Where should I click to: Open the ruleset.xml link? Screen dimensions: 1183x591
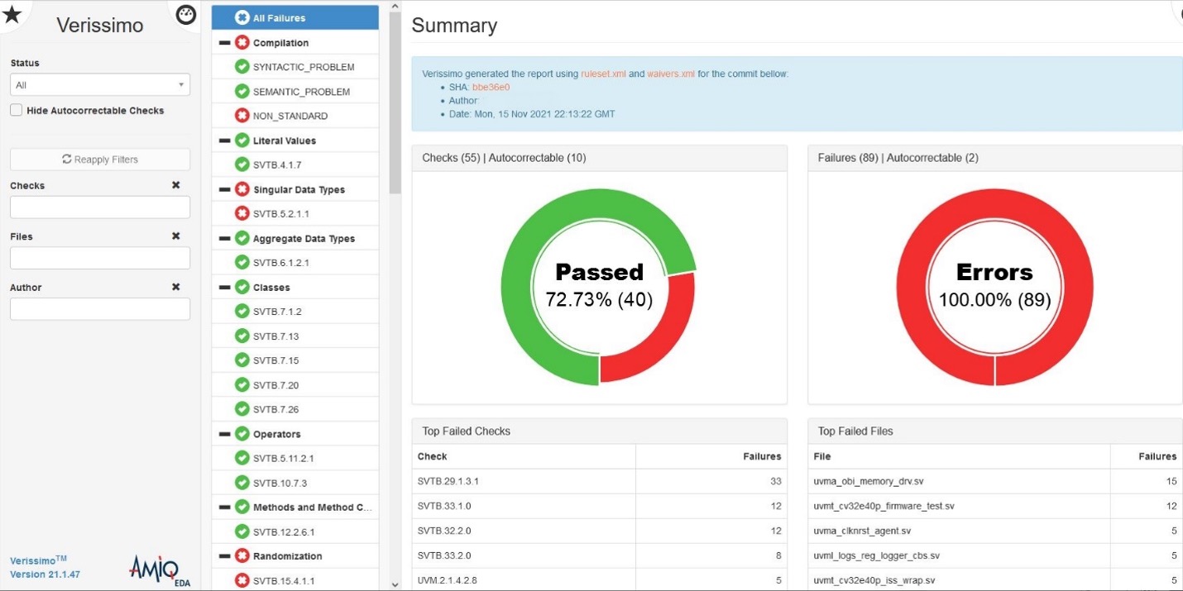[x=603, y=74]
